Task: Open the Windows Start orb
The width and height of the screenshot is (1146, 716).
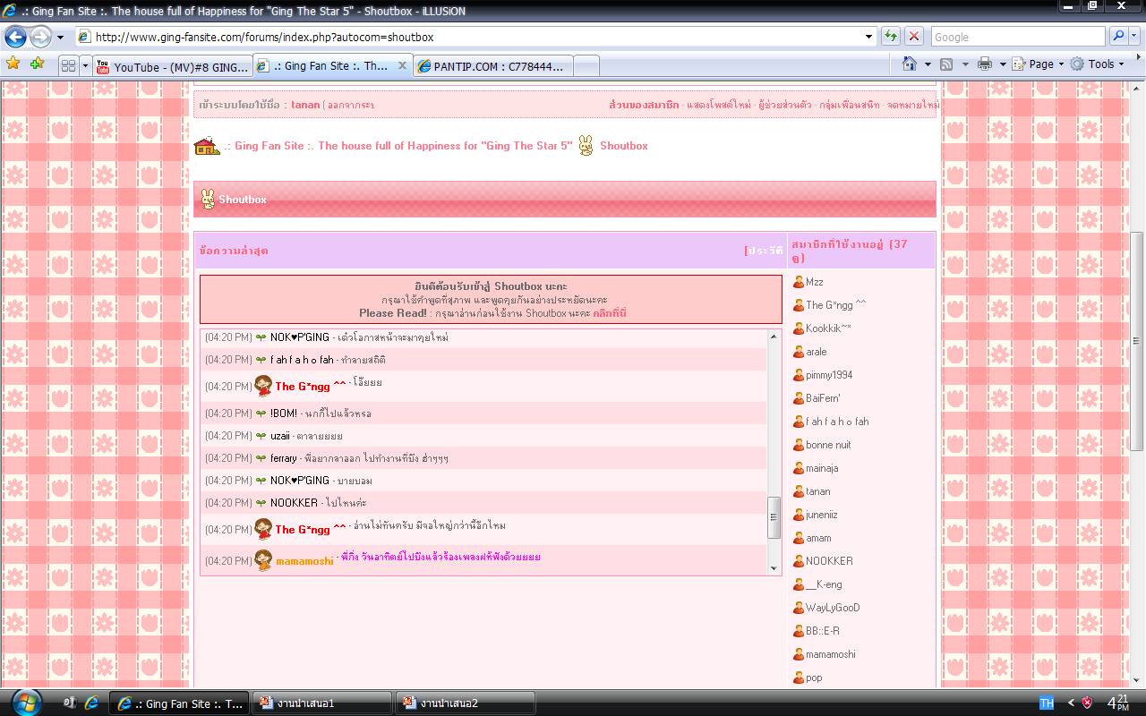Action: point(24,703)
